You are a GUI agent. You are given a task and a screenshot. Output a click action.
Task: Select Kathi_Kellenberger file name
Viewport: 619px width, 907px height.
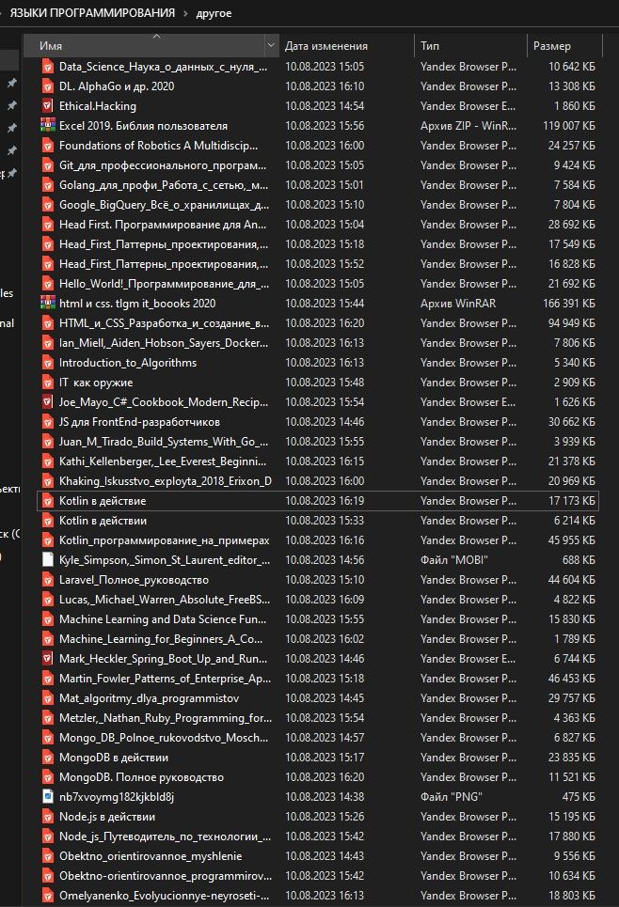[163, 461]
